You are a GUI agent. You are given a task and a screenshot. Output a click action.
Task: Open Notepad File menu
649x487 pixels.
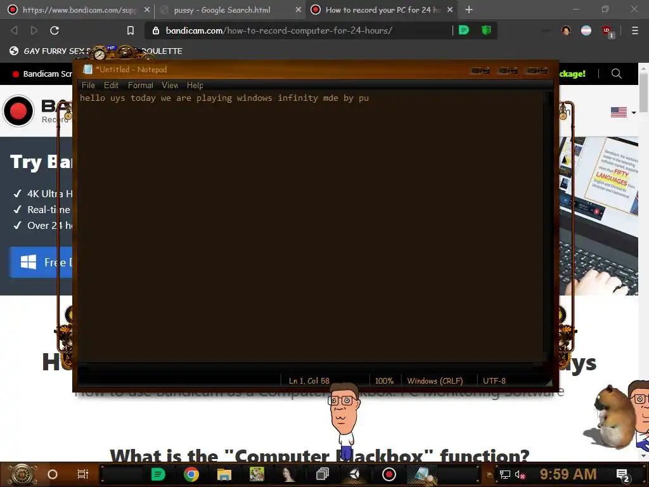click(88, 86)
